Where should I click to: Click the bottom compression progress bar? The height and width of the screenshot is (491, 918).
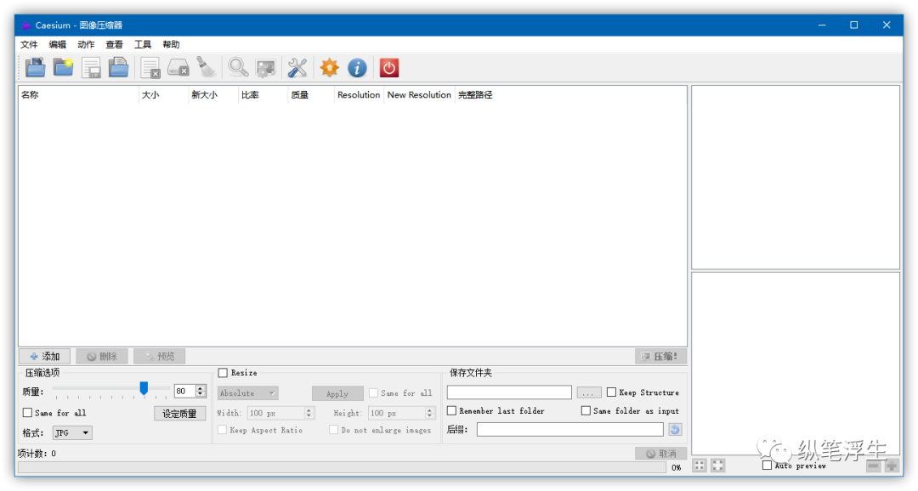342,467
